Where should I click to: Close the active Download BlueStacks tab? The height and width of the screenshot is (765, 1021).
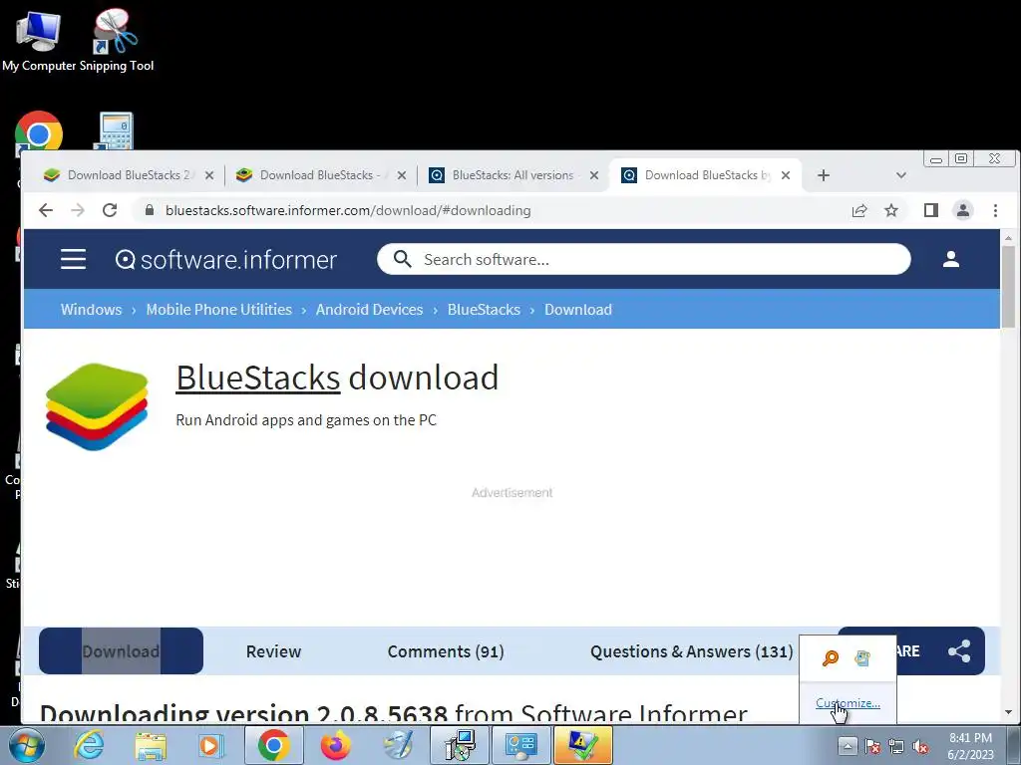786,175
